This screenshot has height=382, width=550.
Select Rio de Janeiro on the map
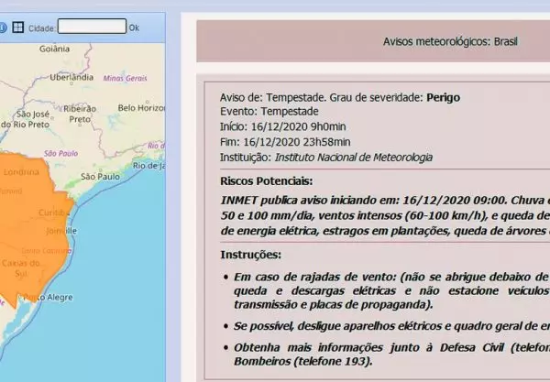click(x=148, y=167)
